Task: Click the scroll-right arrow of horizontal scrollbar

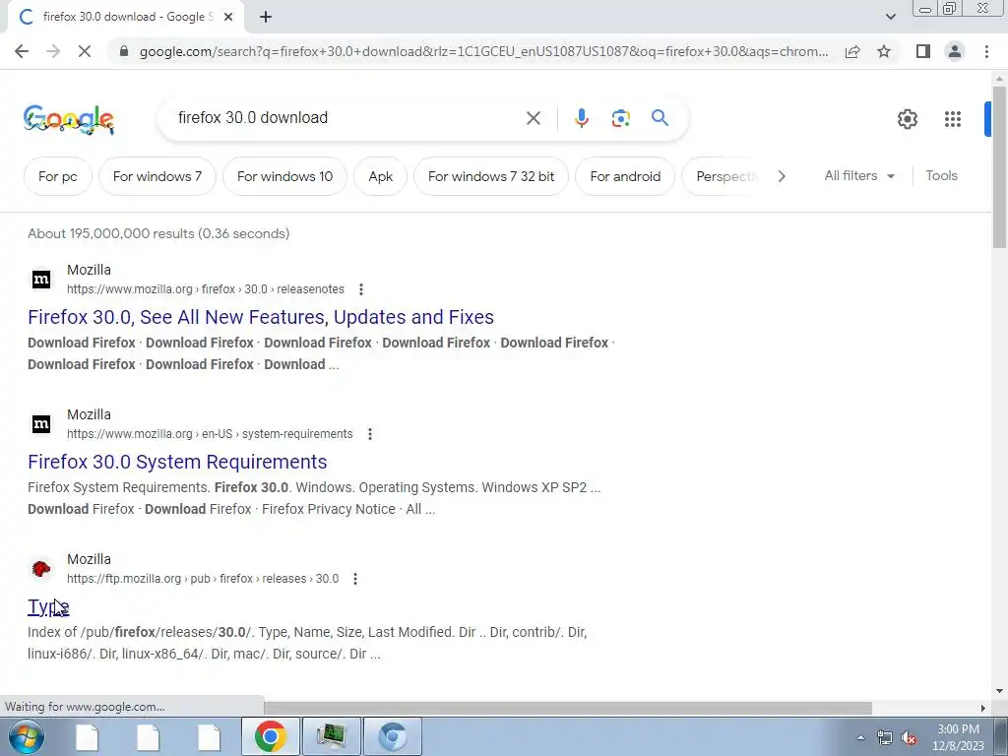Action: [982, 708]
